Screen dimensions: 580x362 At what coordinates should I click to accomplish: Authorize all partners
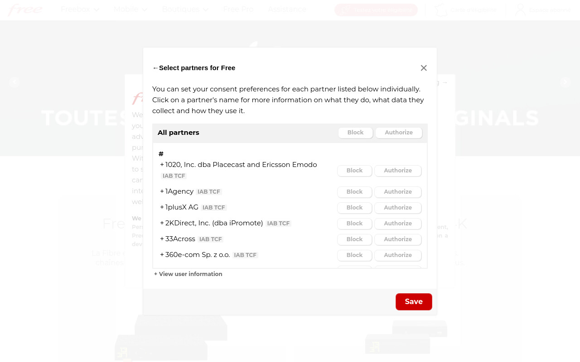[x=399, y=133]
